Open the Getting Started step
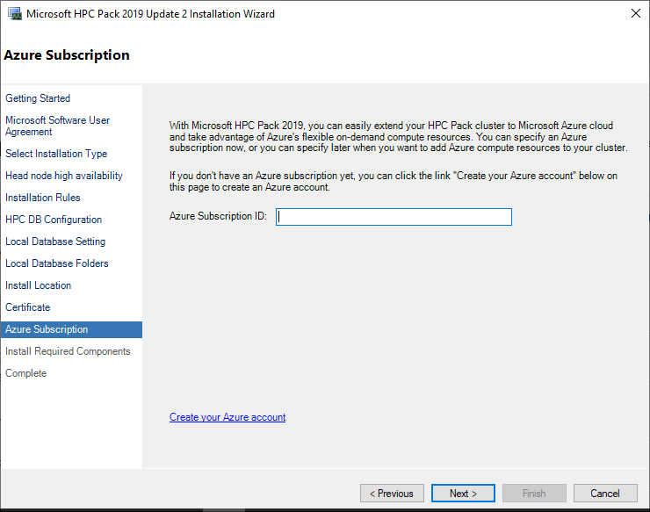 pyautogui.click(x=38, y=98)
